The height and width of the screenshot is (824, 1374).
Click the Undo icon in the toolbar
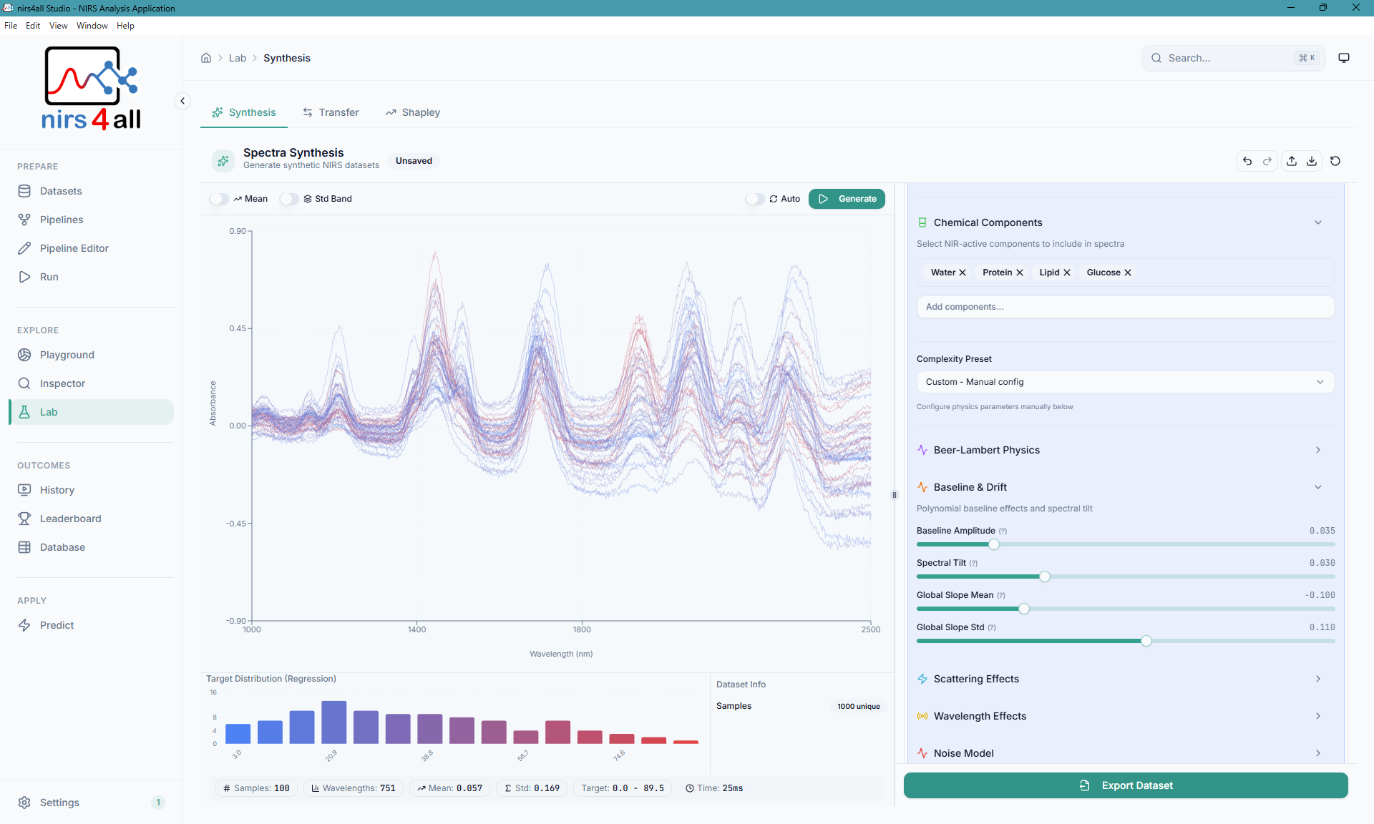coord(1247,161)
